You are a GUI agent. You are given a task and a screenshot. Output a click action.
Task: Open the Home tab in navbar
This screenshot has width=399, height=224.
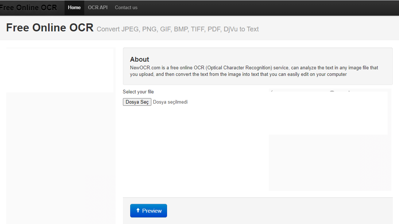[x=74, y=8]
